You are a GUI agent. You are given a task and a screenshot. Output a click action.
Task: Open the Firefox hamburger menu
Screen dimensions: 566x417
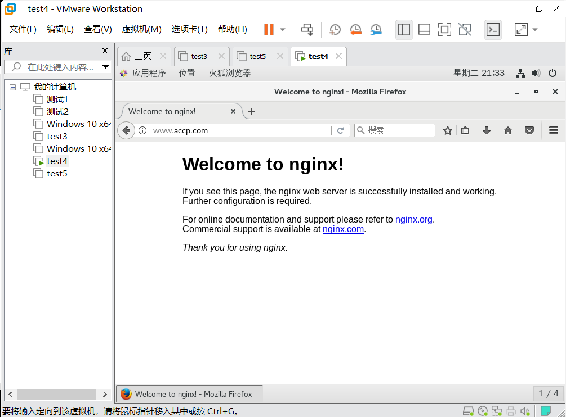pos(554,130)
